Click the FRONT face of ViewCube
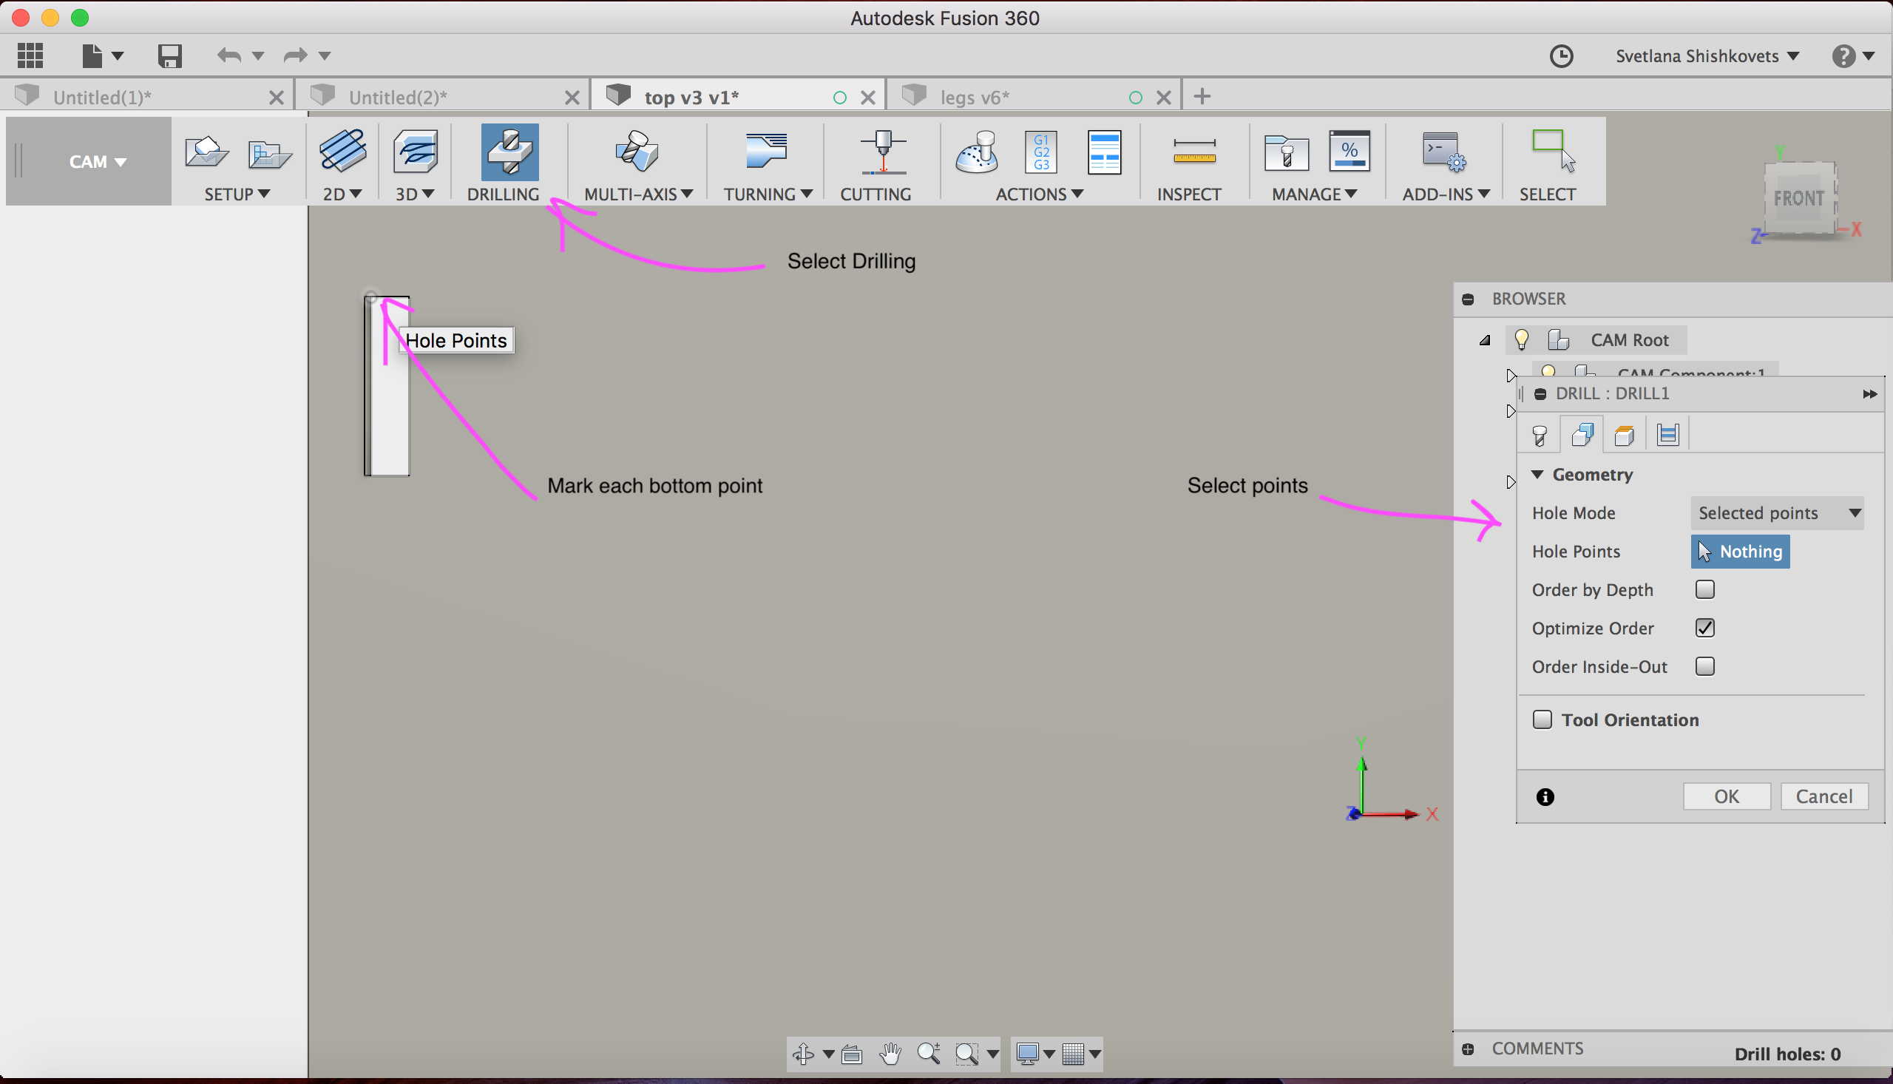The height and width of the screenshot is (1084, 1893). coord(1798,198)
